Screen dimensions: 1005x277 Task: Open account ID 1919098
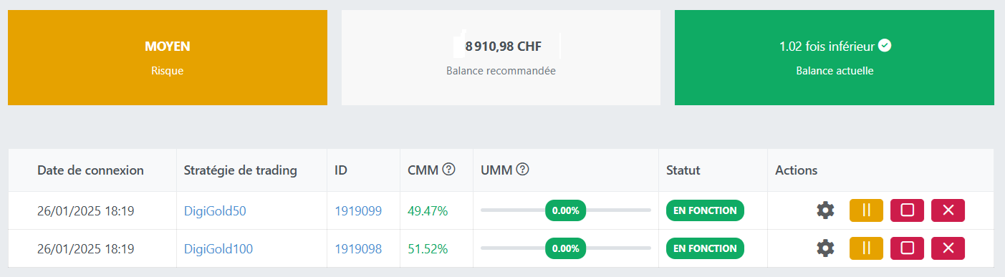click(x=358, y=249)
